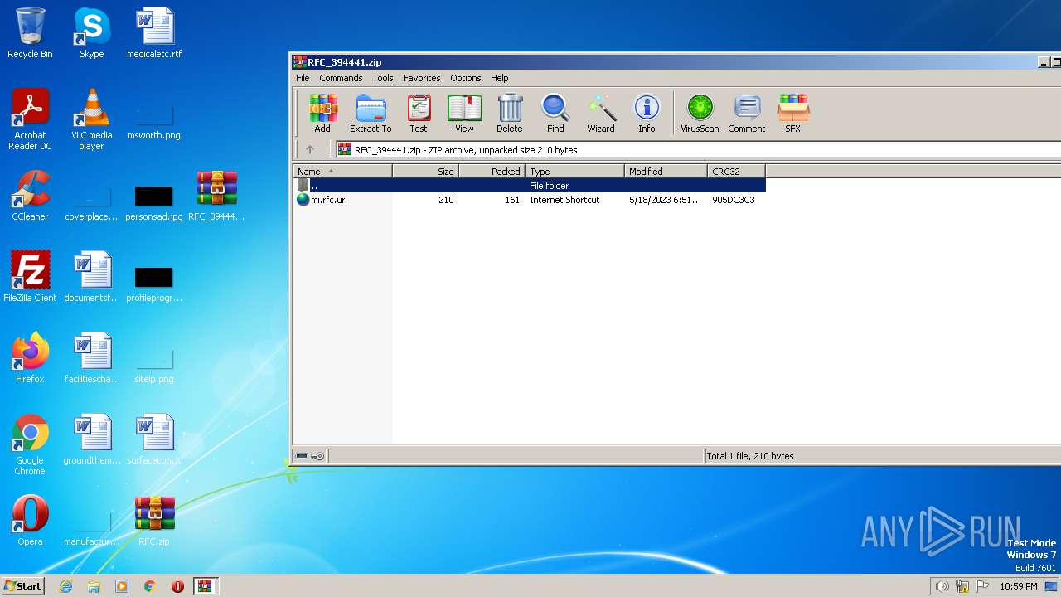Select the Skype desktop shortcut

coord(91,33)
